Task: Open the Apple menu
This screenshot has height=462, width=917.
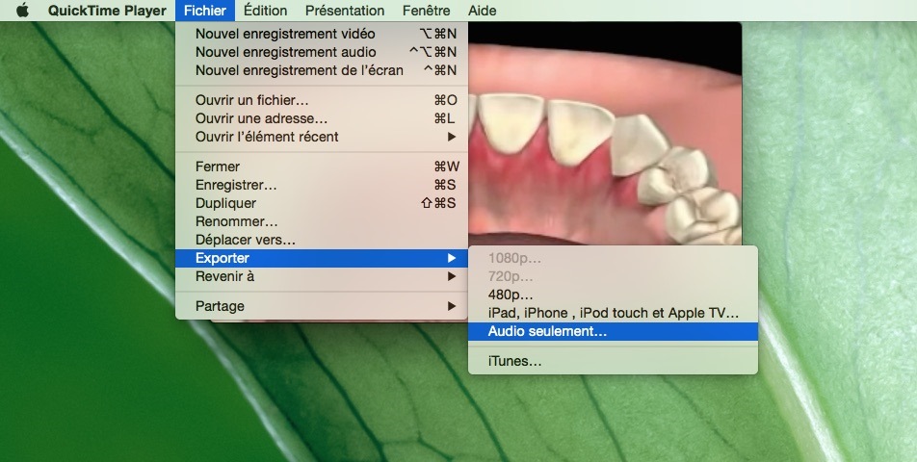Action: coord(22,11)
